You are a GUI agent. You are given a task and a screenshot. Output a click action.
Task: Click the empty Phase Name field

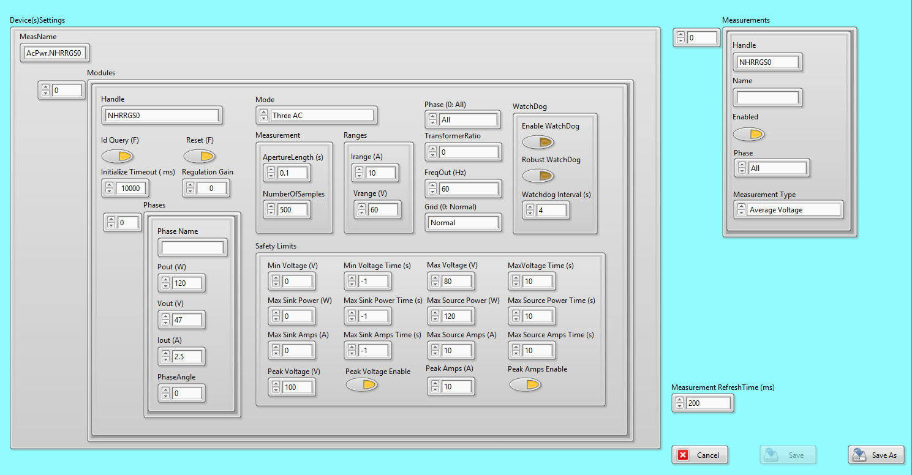pos(192,247)
